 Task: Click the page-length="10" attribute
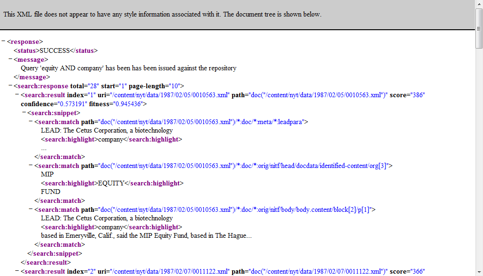154,86
